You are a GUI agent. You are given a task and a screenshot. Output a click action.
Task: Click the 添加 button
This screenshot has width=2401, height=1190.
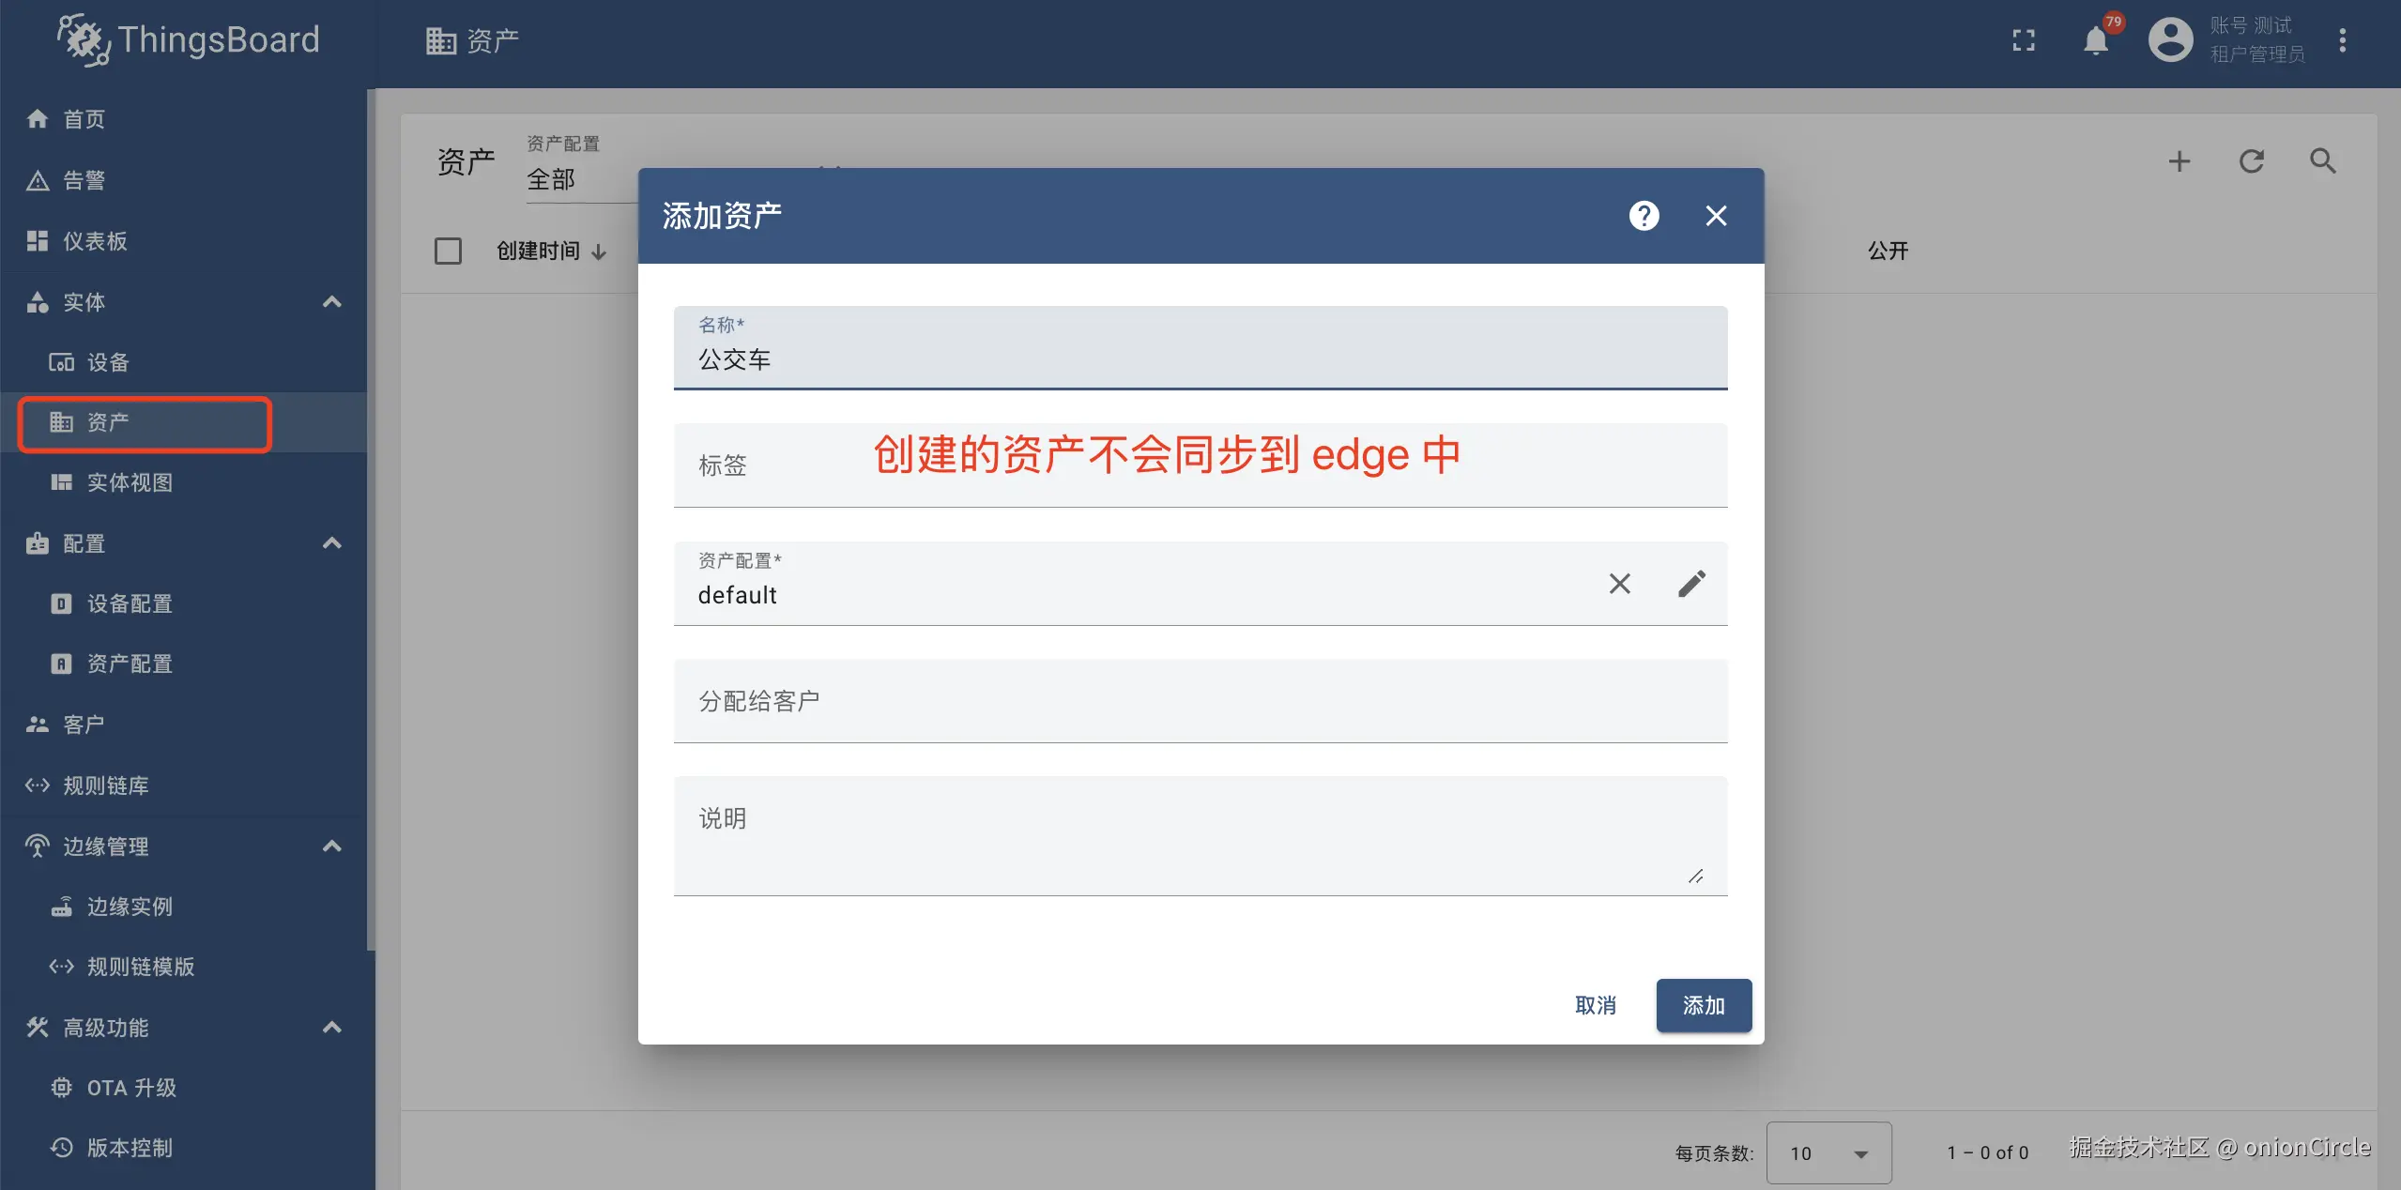click(1704, 1006)
